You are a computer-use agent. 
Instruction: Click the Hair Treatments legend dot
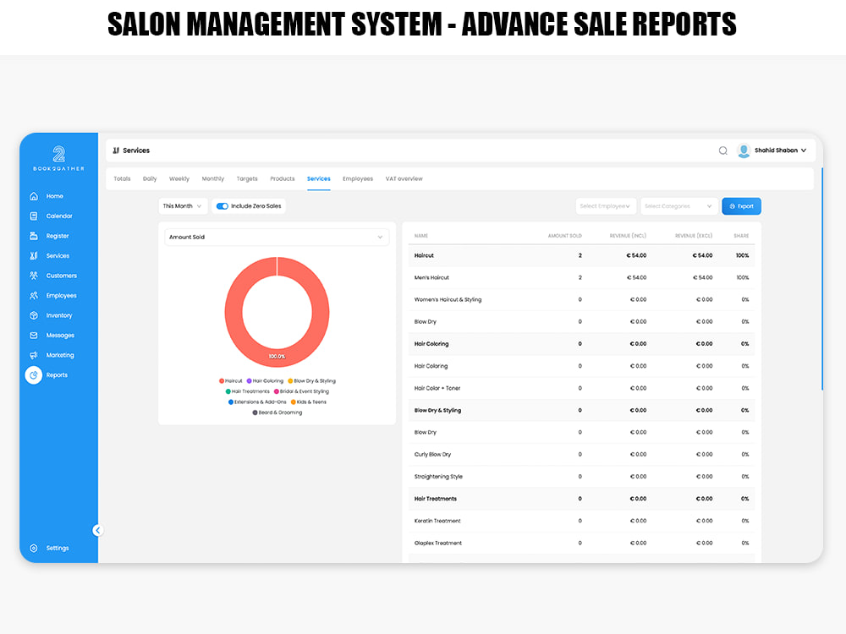click(228, 392)
